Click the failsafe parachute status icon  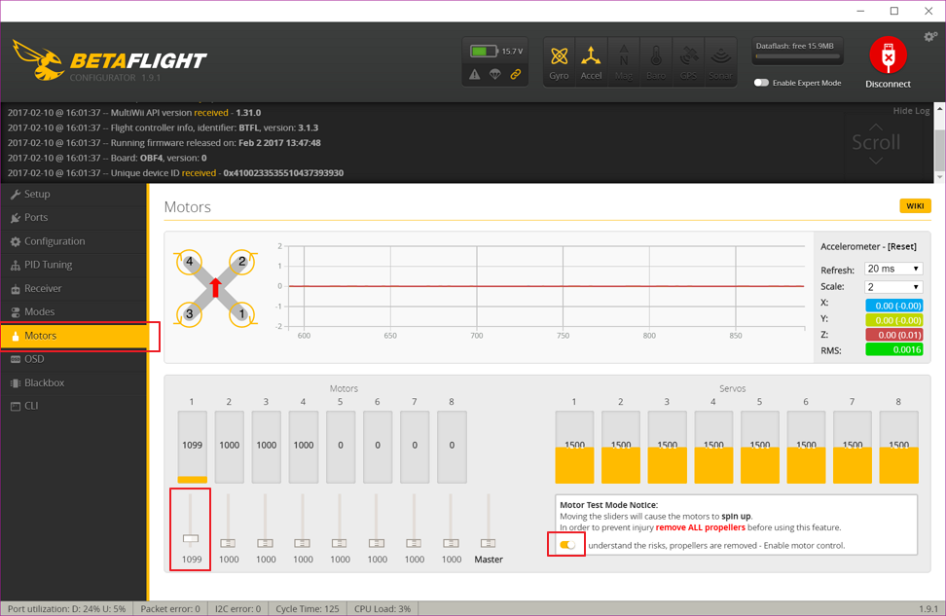click(x=494, y=74)
